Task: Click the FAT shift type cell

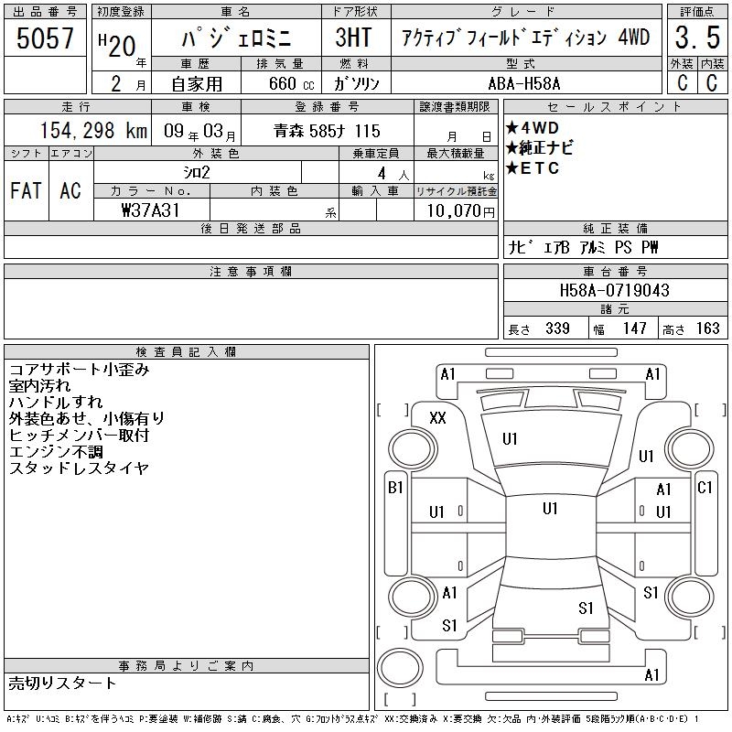Action: [x=25, y=190]
